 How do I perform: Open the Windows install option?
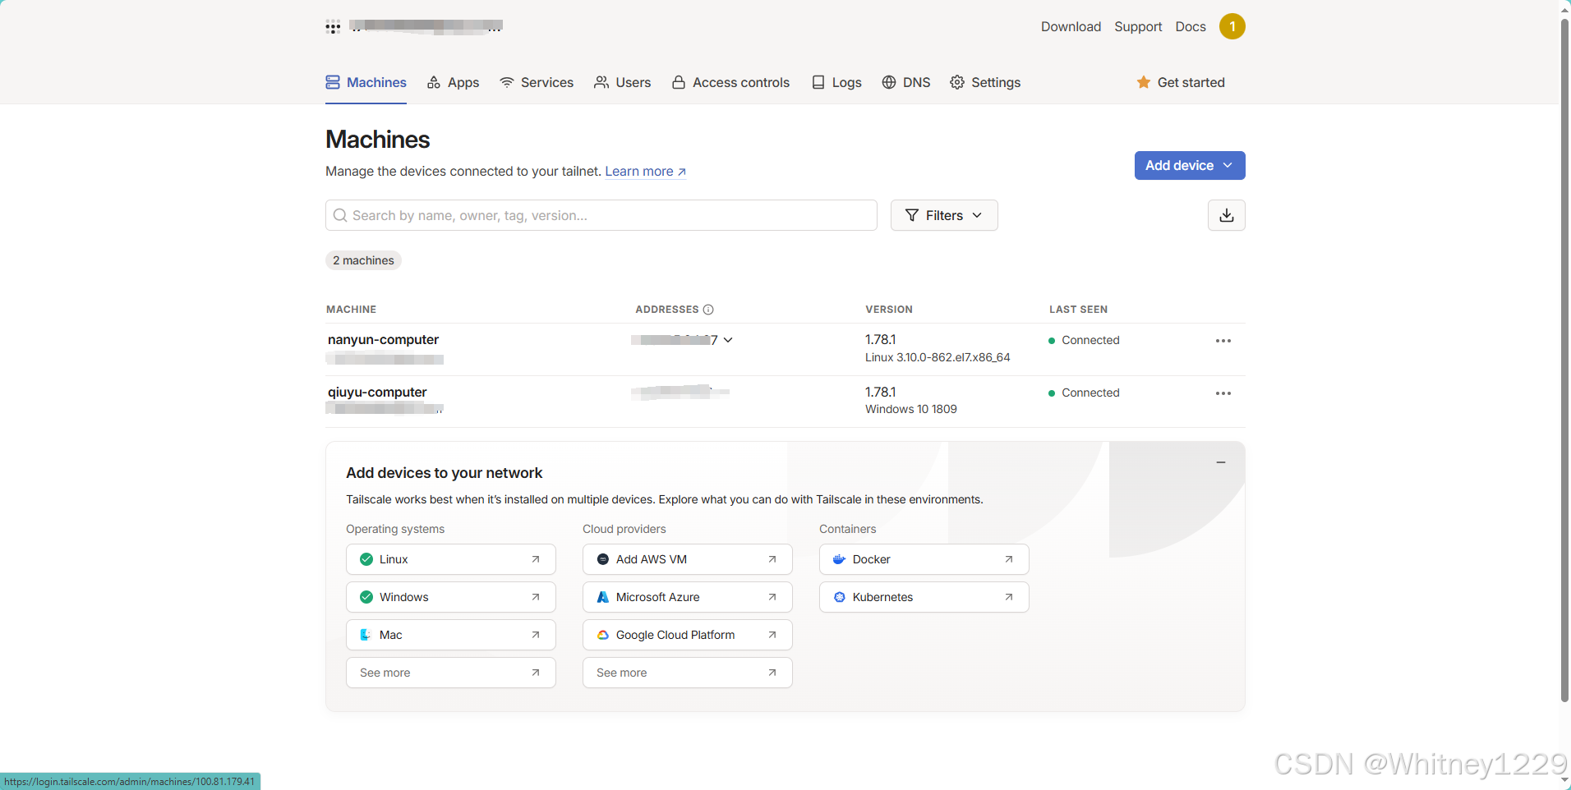[x=451, y=597]
